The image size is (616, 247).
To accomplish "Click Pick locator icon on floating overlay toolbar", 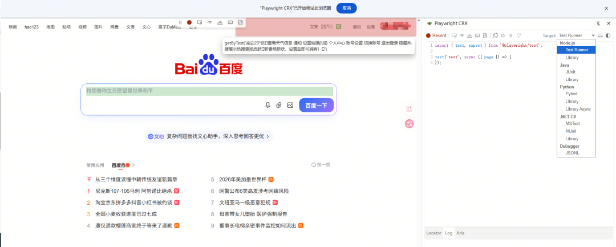I will click(x=200, y=23).
